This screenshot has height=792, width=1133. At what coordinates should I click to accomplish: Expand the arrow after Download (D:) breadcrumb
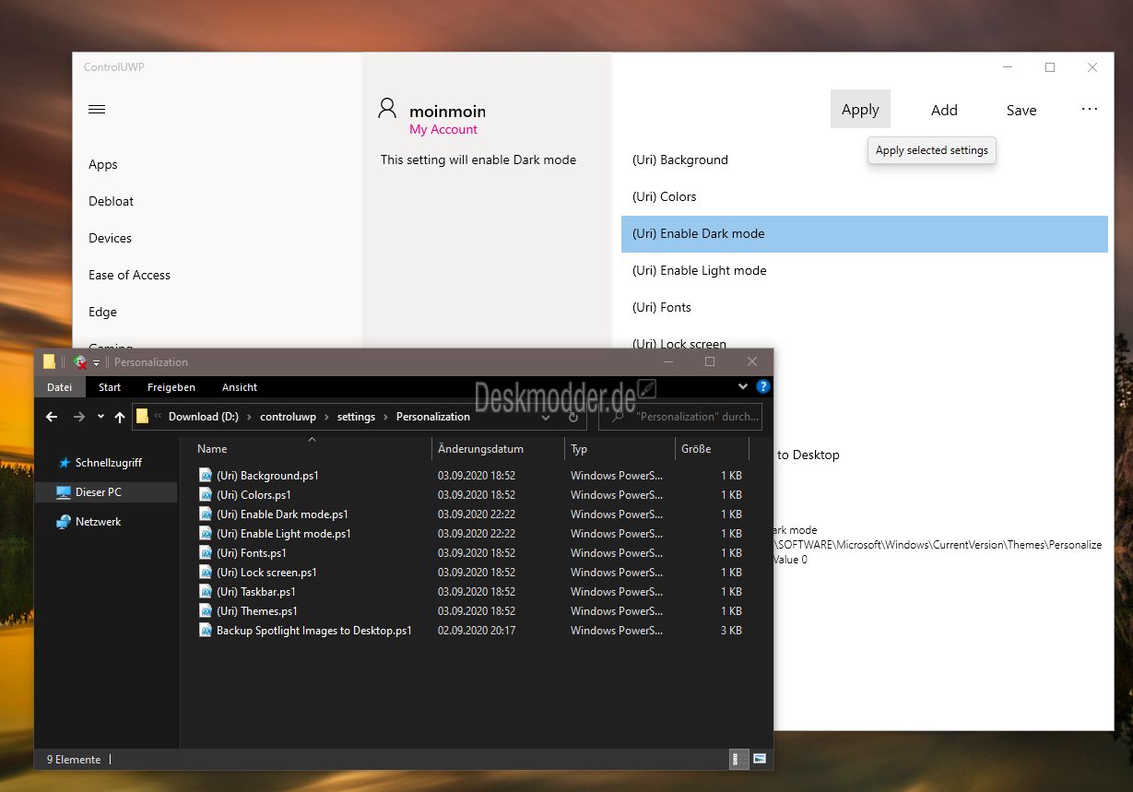click(x=249, y=417)
